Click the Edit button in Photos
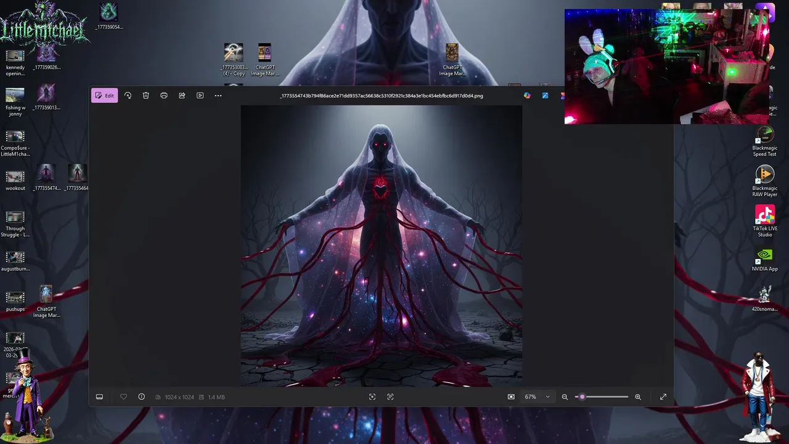 pos(104,96)
